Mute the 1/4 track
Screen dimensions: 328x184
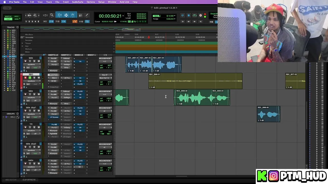[x=39, y=127]
